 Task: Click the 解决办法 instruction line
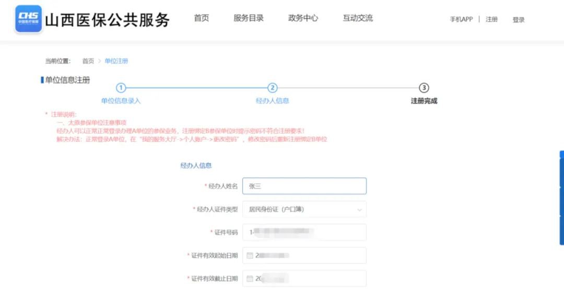(192, 139)
